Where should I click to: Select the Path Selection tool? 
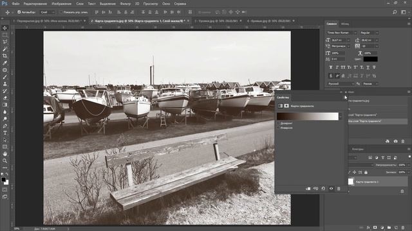tap(5, 140)
